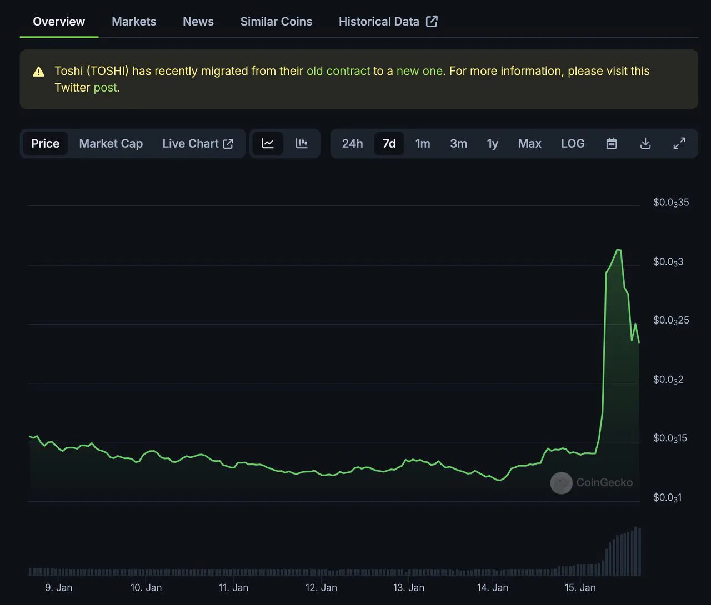711x605 pixels.
Task: Open the News tab
Action: [x=198, y=22]
